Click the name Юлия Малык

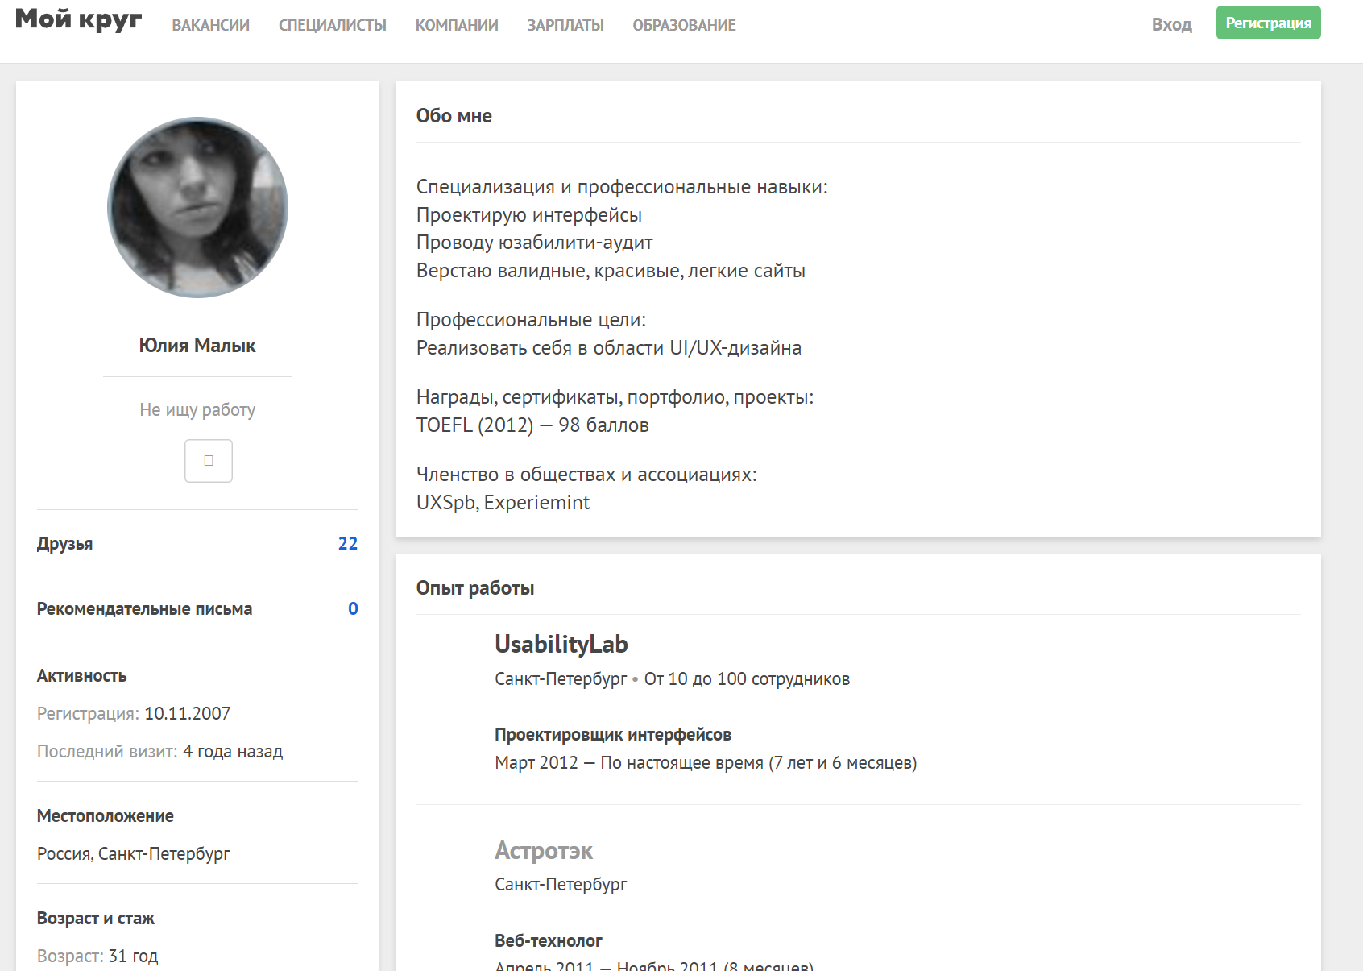click(x=197, y=346)
